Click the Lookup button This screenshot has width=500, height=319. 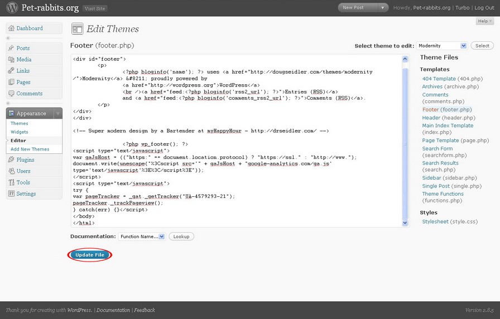coord(181,236)
